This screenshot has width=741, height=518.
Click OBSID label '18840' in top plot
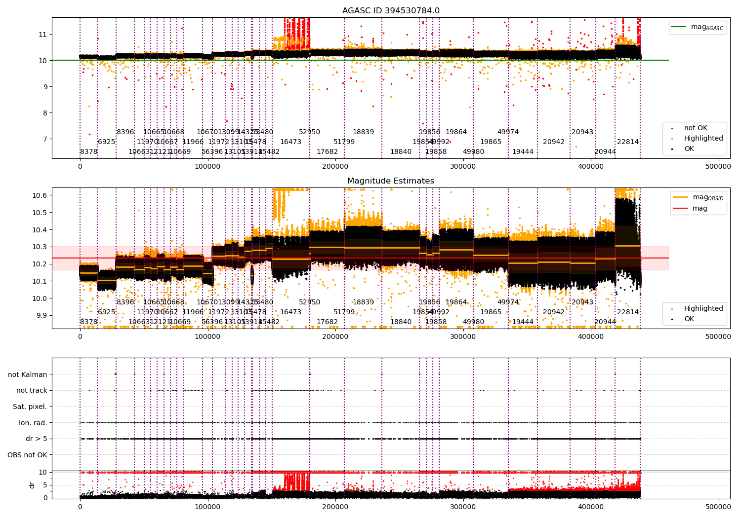click(x=401, y=152)
